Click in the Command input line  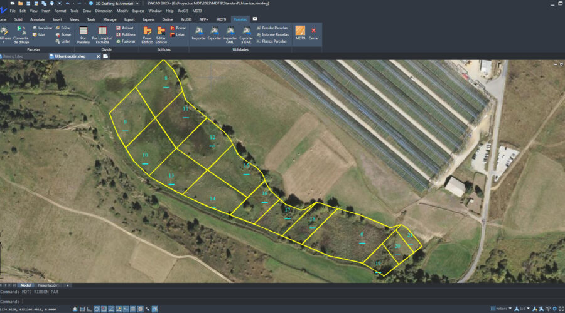coord(281,302)
